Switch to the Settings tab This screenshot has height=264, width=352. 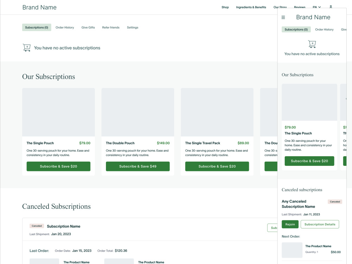[132, 27]
